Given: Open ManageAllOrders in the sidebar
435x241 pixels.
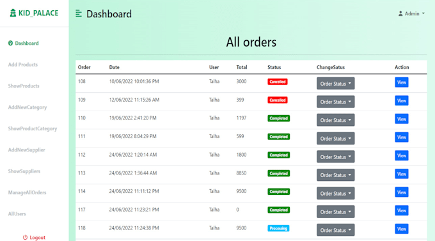Looking at the screenshot, I should (x=27, y=192).
